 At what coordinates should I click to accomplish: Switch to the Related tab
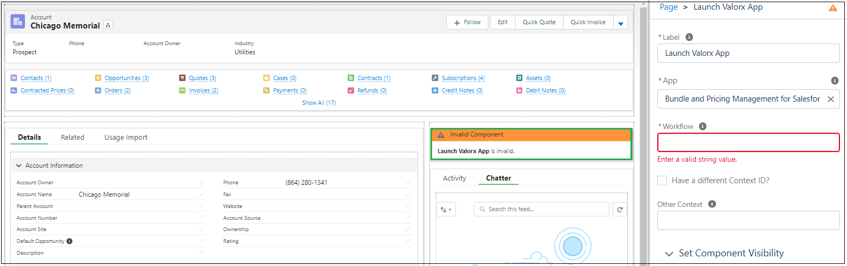pyautogui.click(x=73, y=137)
